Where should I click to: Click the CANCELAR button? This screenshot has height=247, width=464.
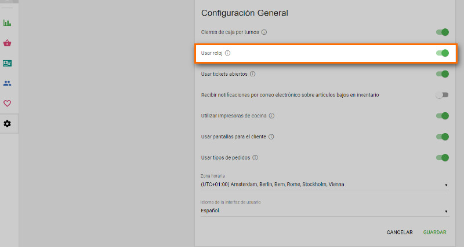(400, 232)
